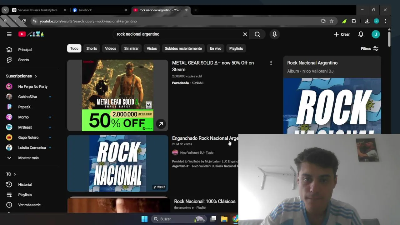400x225 pixels.
Task: Open the Filtros search filters
Action: (369, 49)
